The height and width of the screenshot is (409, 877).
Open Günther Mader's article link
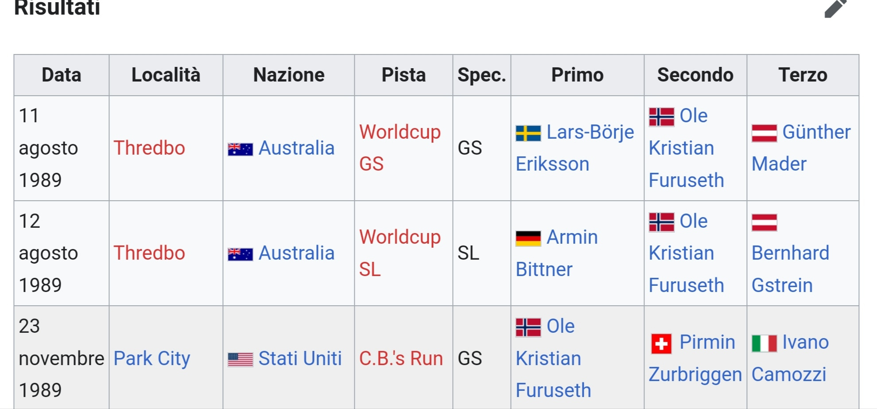801,148
